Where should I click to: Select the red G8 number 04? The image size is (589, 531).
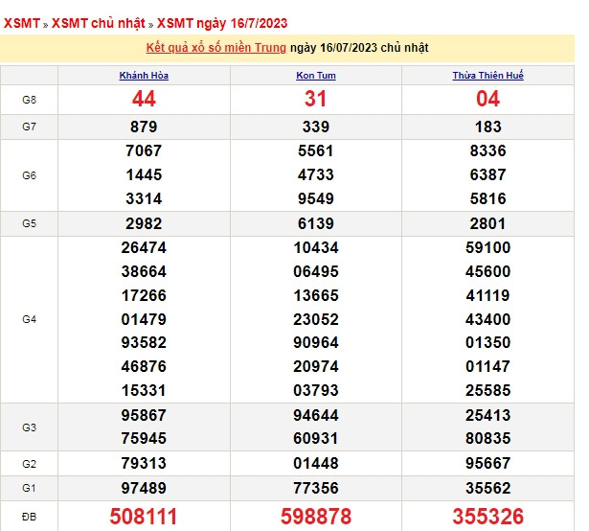[x=488, y=99]
